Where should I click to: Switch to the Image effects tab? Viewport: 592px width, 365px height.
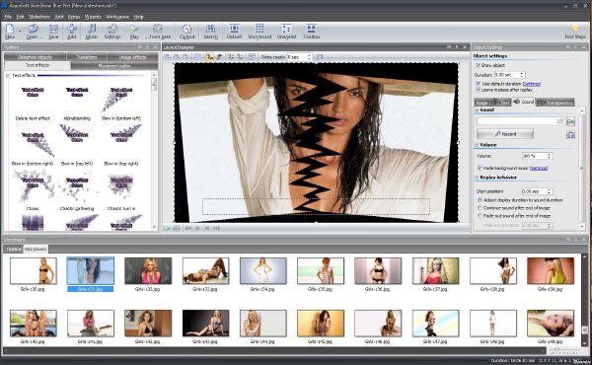pos(132,57)
